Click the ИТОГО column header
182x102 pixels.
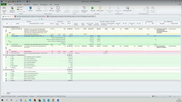[x=69, y=24]
